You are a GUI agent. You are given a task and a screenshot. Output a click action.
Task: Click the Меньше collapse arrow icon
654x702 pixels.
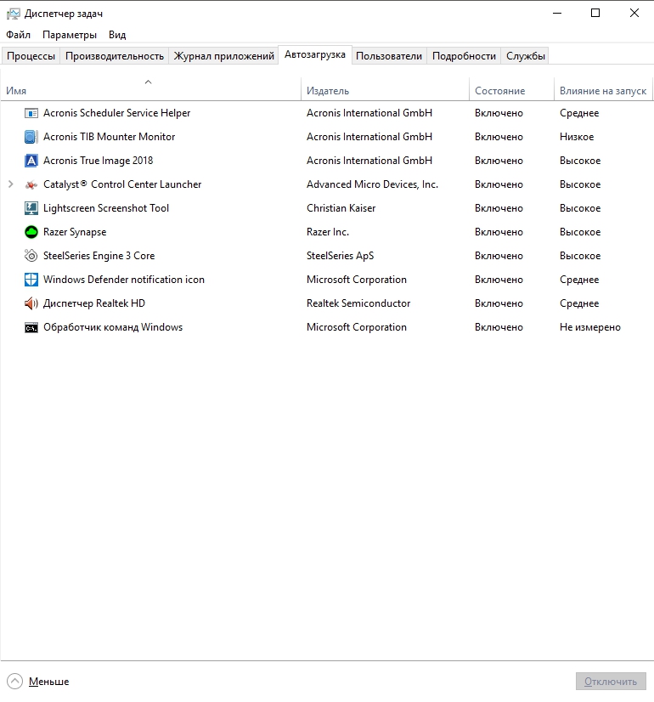pos(14,682)
